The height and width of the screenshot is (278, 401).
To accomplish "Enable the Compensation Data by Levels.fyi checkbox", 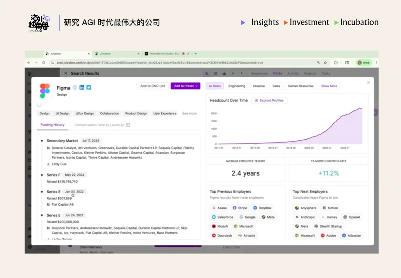I will (x=128, y=125).
